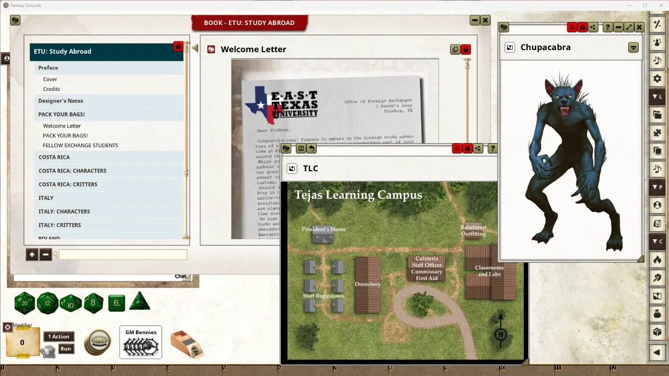This screenshot has width=669, height=376.
Task: Toggle the red lock on Welcome Letter
Action: tap(466, 50)
